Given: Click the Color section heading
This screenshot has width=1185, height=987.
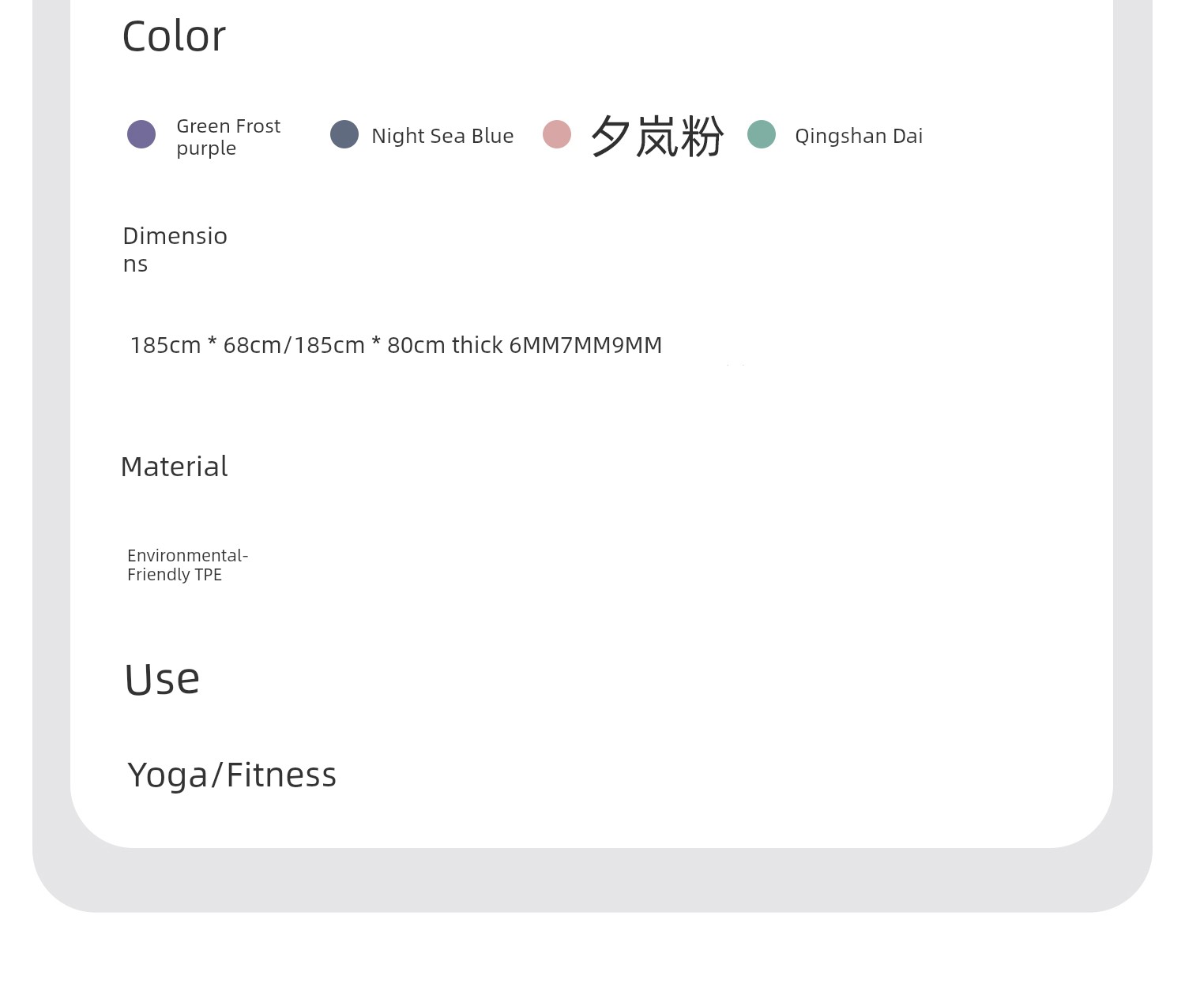Looking at the screenshot, I should tap(174, 36).
